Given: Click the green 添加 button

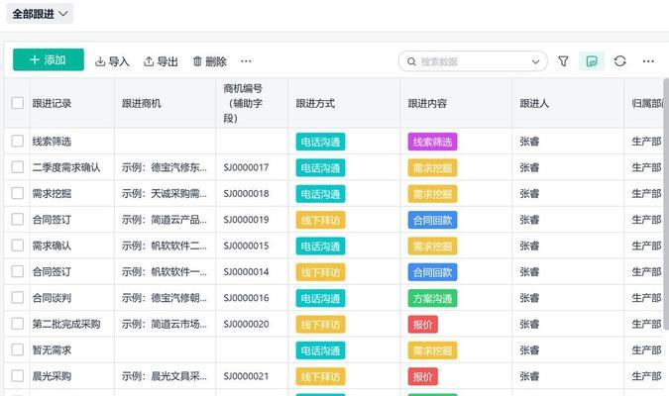Looking at the screenshot, I should click(49, 59).
